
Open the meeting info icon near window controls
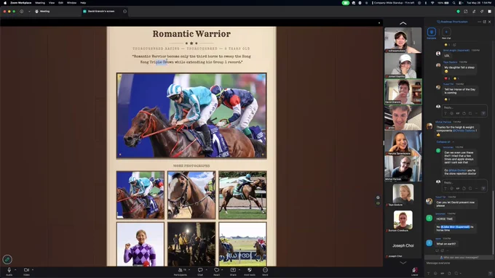pos(21,12)
